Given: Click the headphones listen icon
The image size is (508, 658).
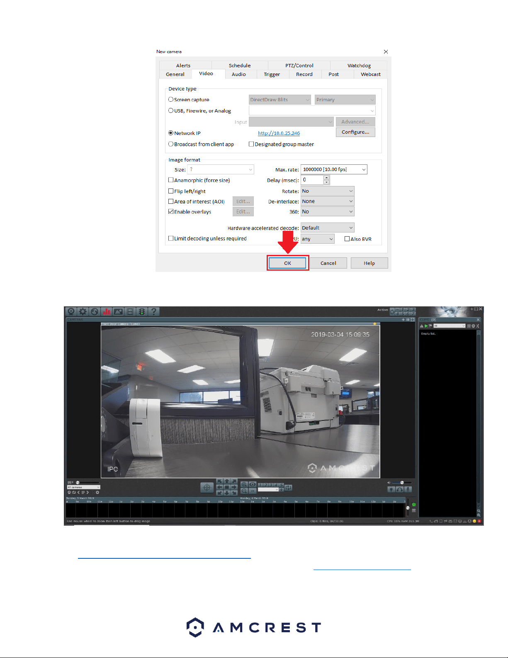Looking at the screenshot, I should pyautogui.click(x=400, y=489).
